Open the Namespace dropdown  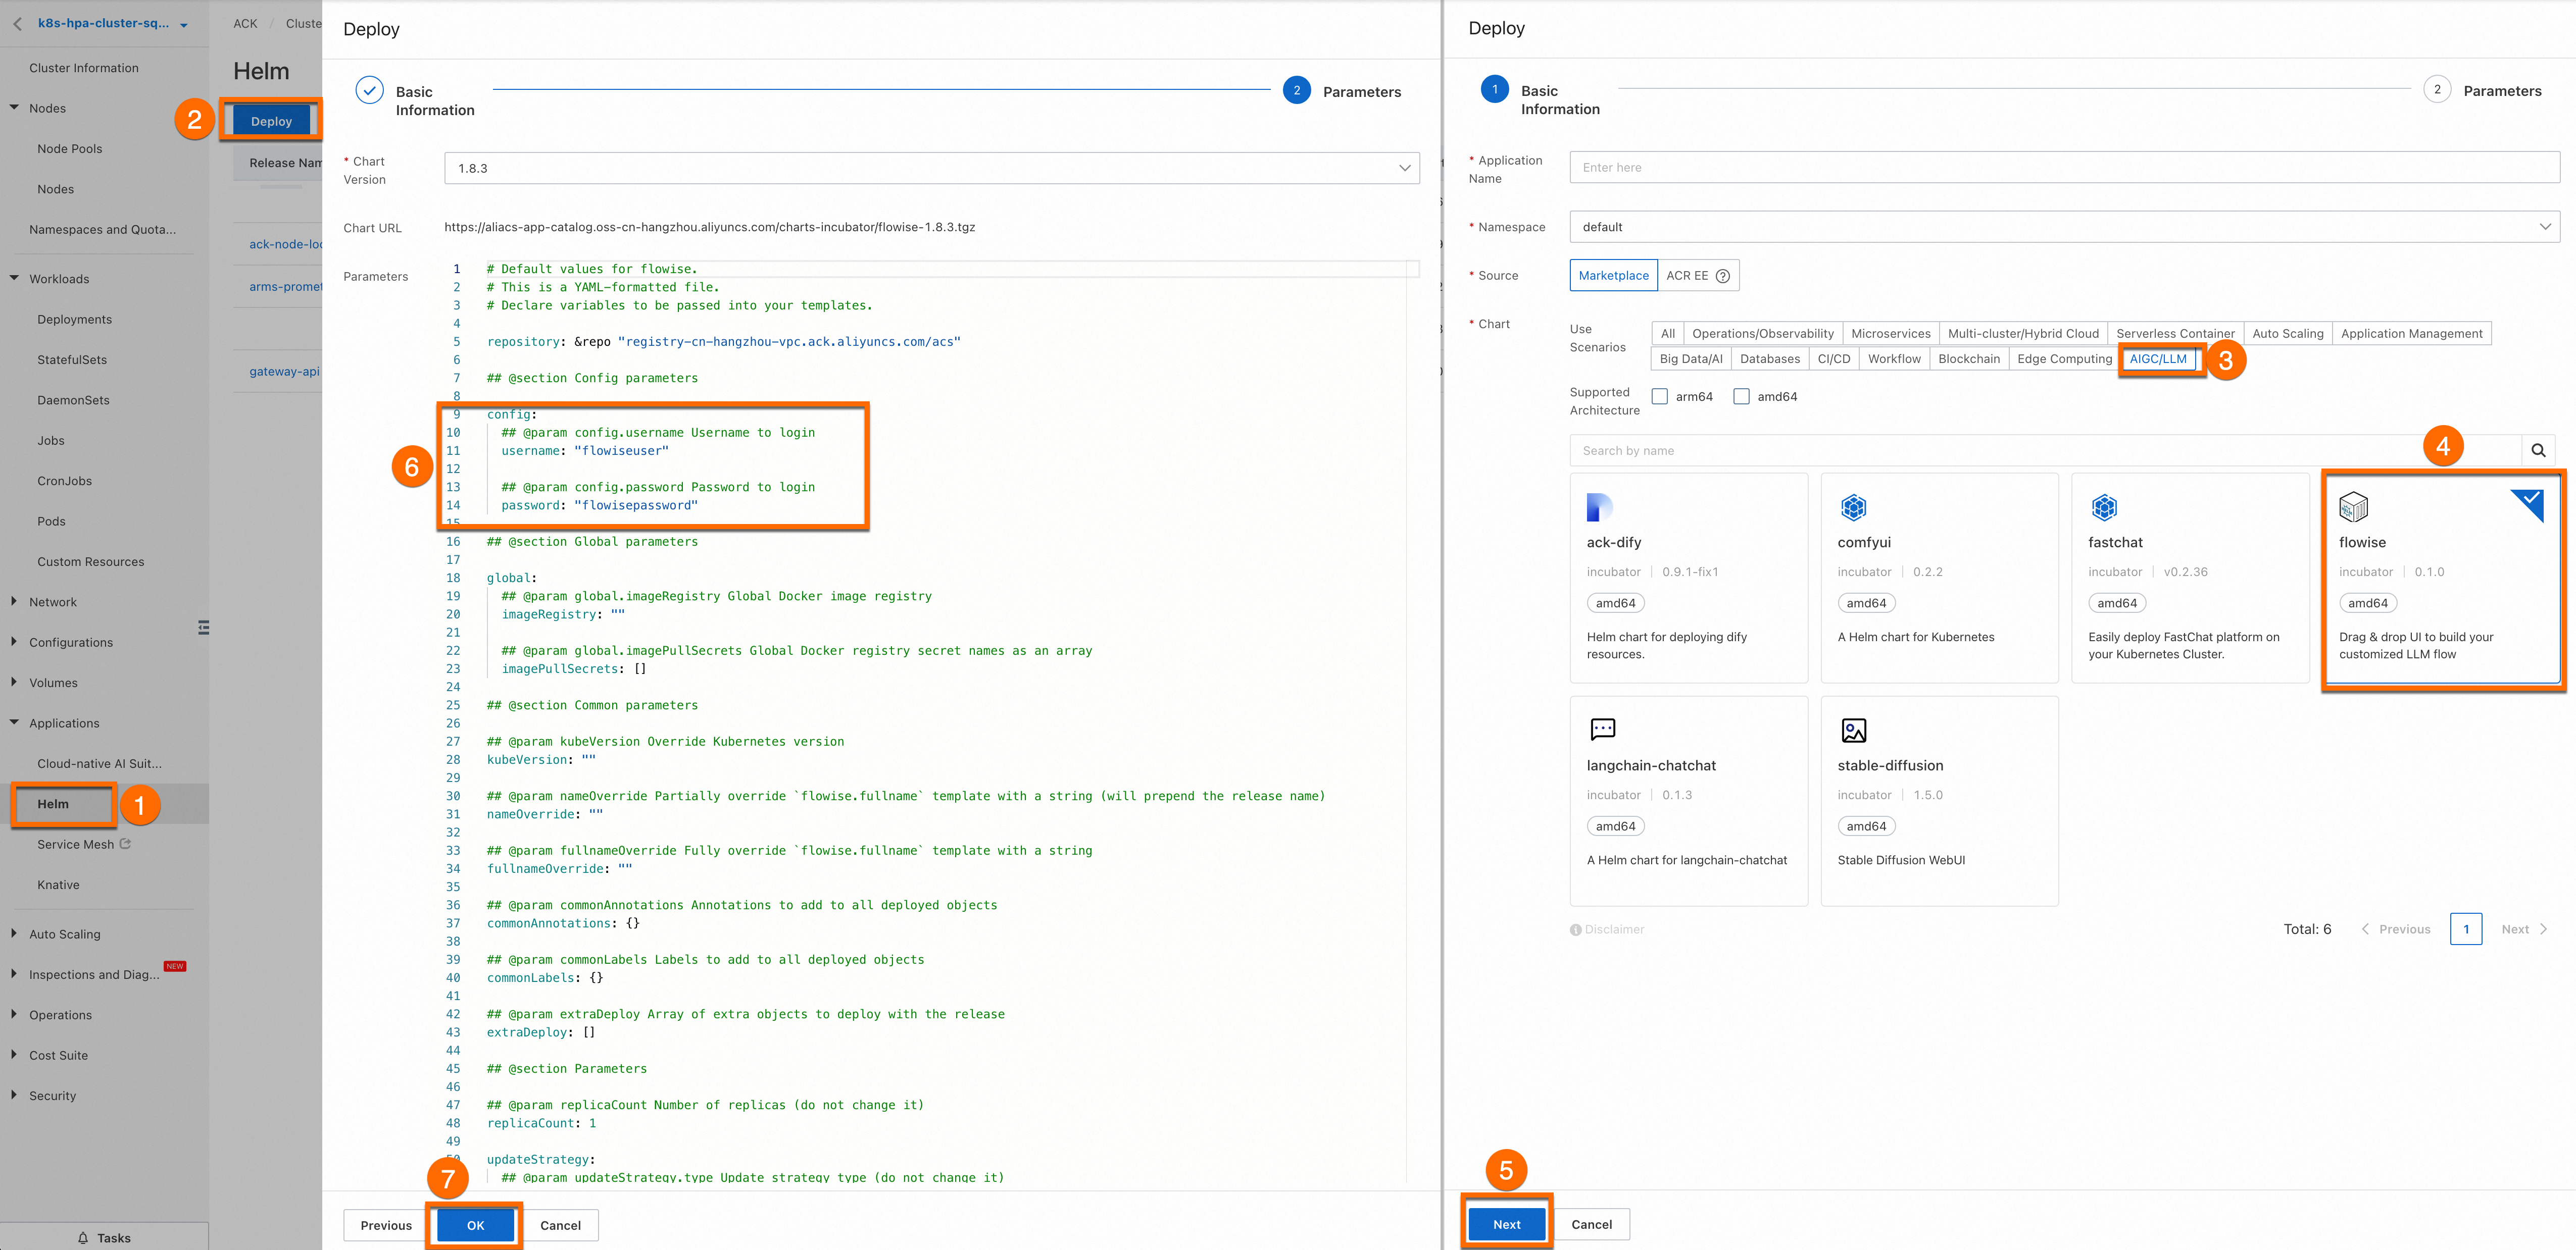(x=2063, y=227)
